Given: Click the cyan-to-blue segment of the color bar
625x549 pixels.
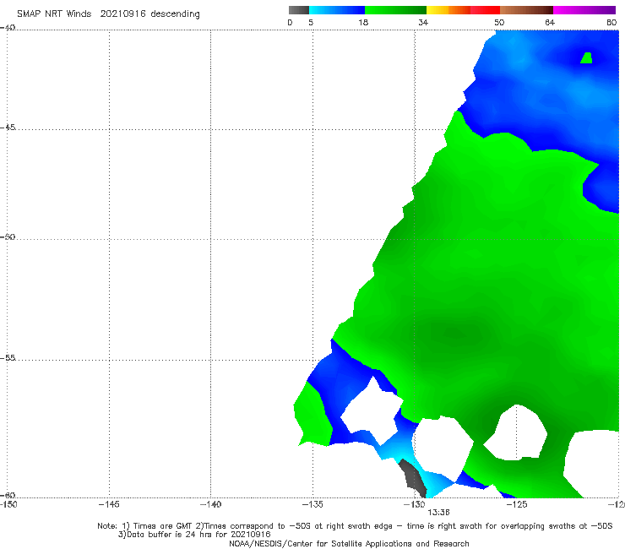Looking at the screenshot, I should pyautogui.click(x=337, y=10).
